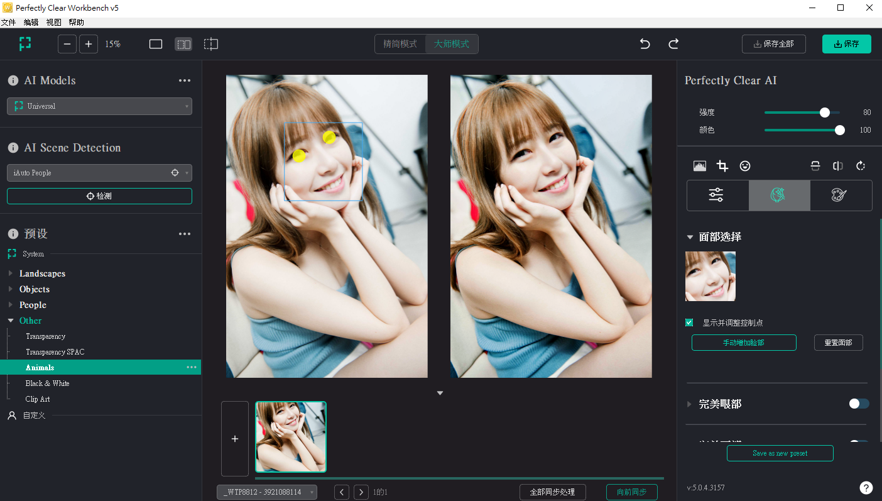Click the smiley face icon
Image resolution: width=882 pixels, height=501 pixels.
[x=745, y=166]
